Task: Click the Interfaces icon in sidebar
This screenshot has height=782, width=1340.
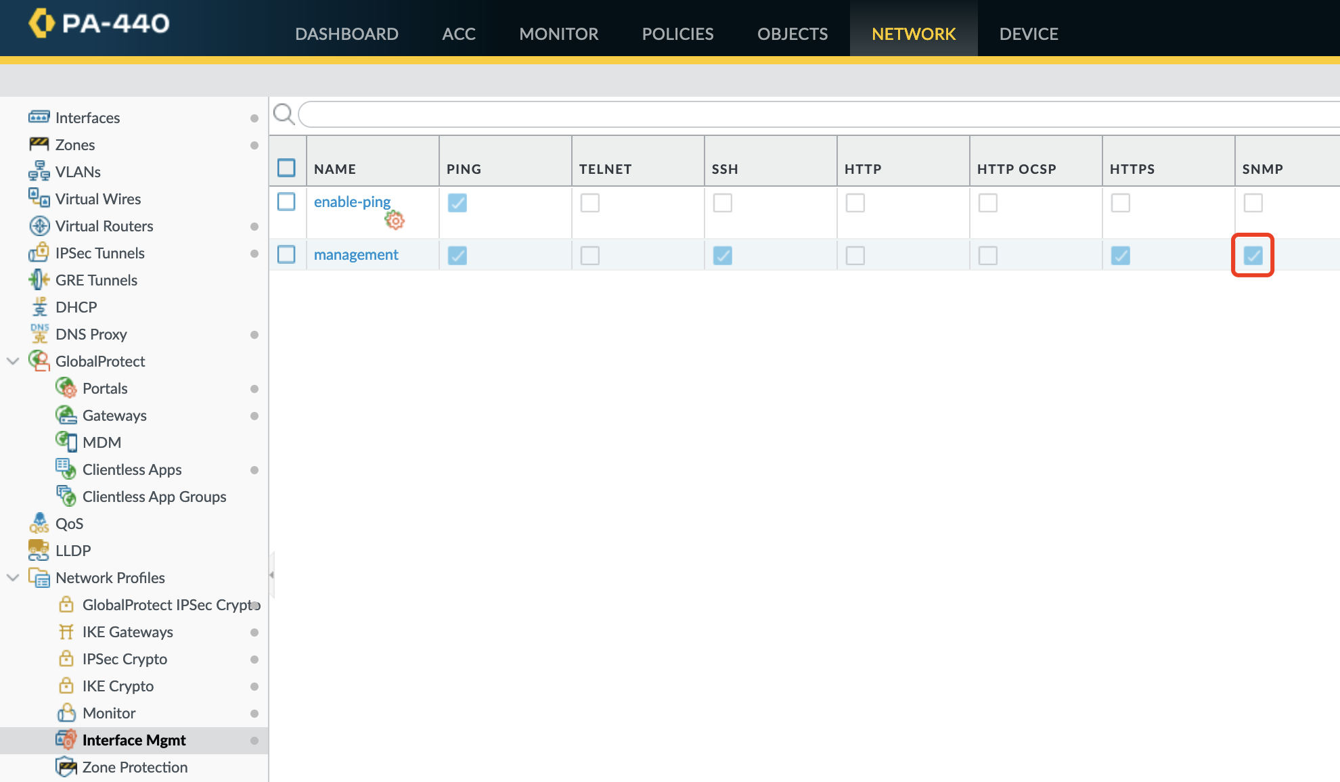Action: (39, 117)
